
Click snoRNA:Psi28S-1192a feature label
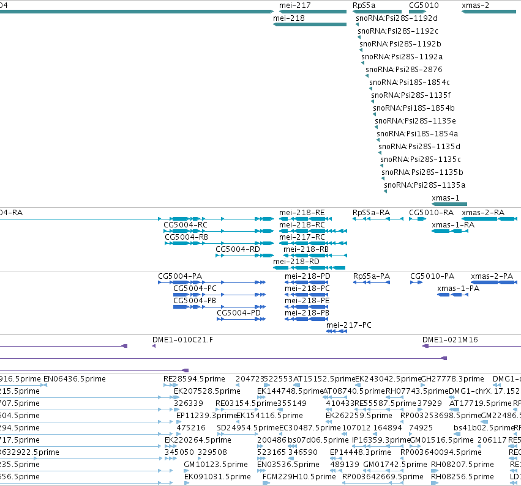402,57
